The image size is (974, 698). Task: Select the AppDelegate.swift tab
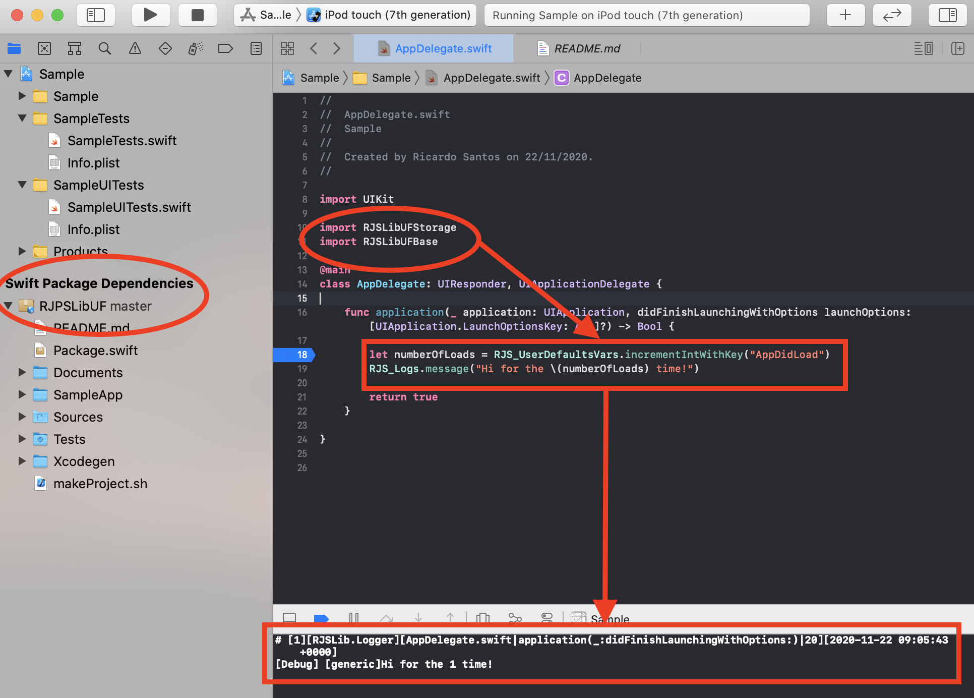443,48
